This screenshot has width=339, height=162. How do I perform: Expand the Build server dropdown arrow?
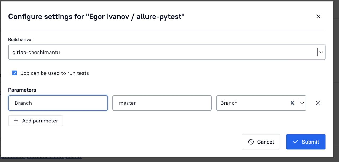coord(321,52)
